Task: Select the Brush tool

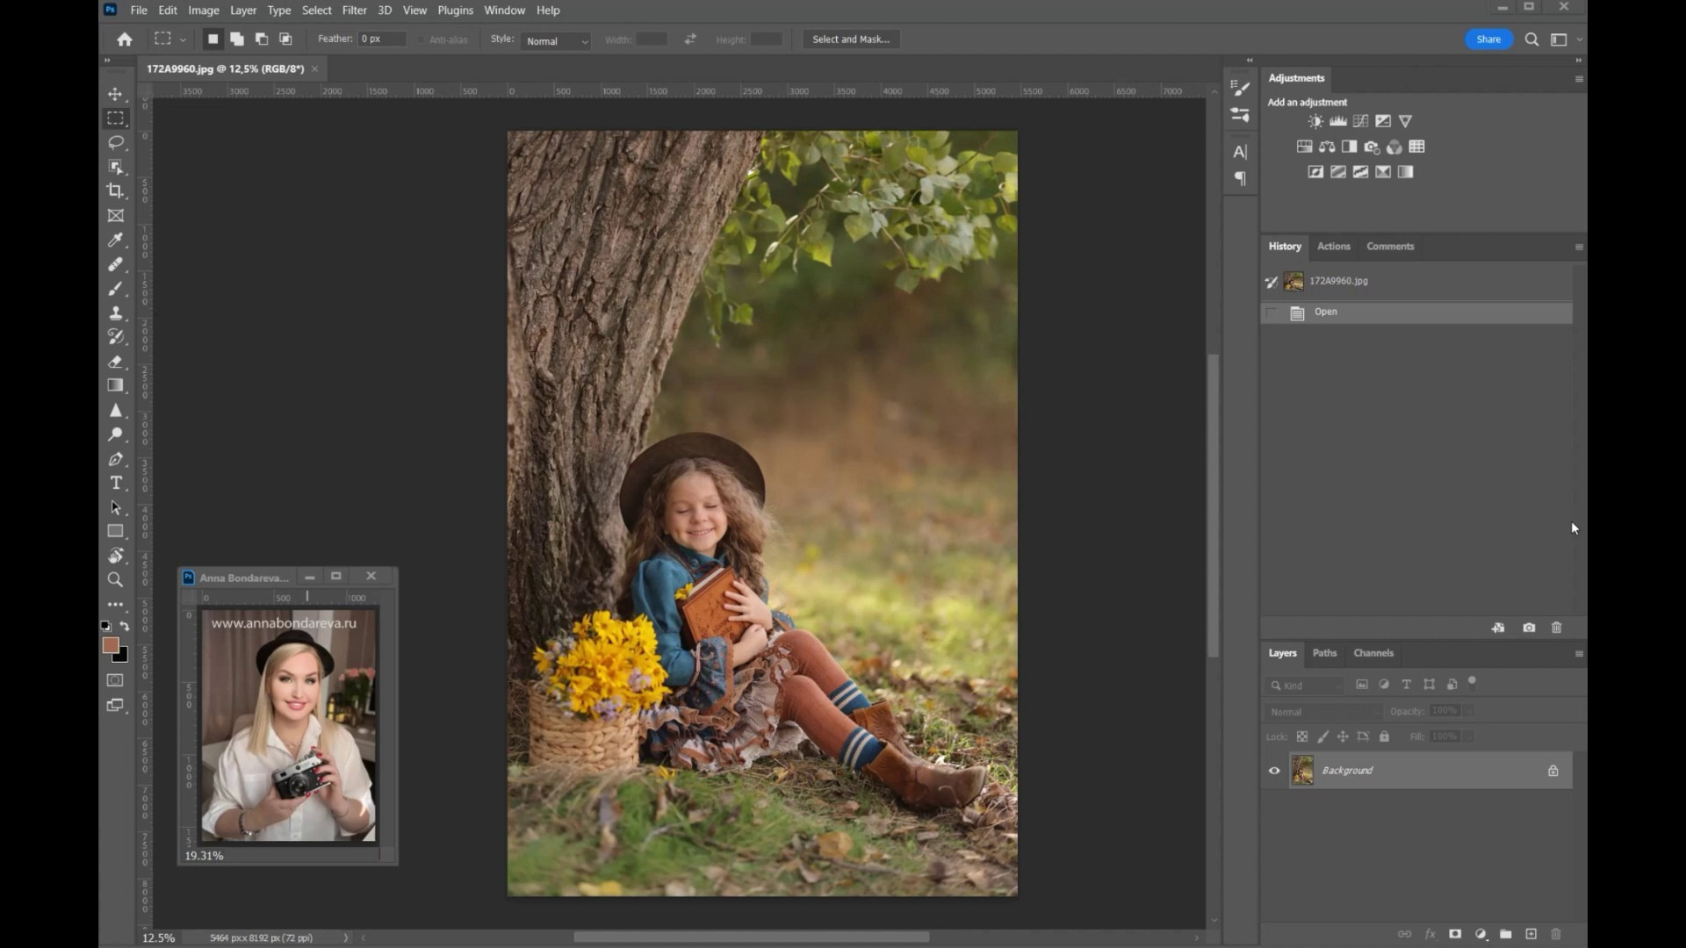Action: click(x=115, y=288)
